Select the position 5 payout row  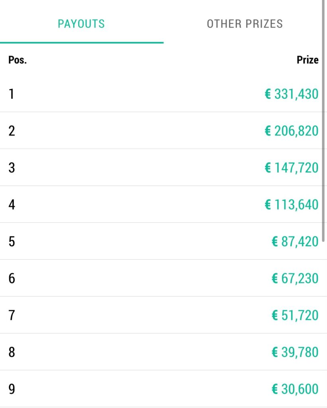[x=163, y=241]
